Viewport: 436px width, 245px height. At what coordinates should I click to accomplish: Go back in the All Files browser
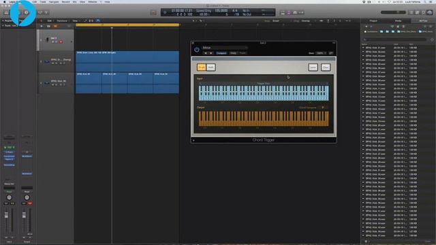pos(367,27)
